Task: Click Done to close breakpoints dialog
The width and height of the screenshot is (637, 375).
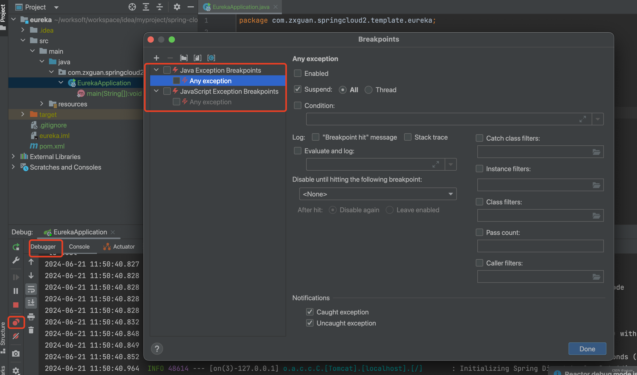Action: tap(587, 349)
